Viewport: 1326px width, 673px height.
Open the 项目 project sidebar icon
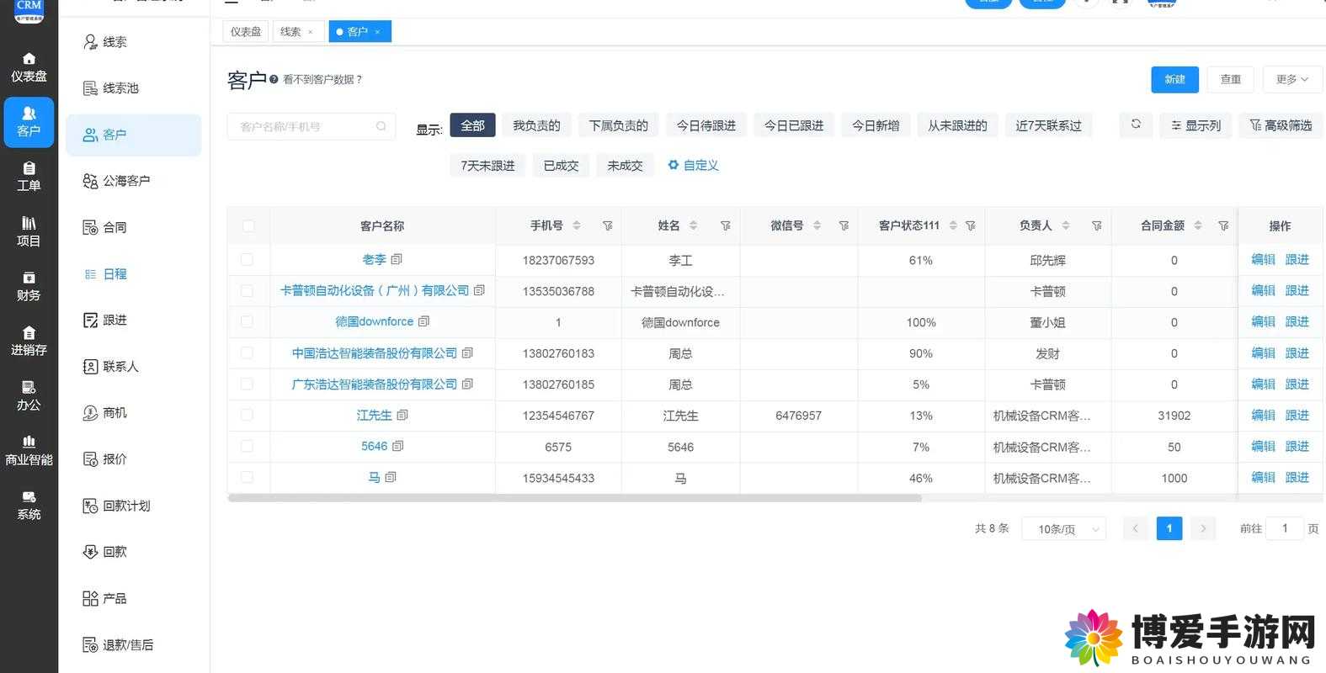pyautogui.click(x=29, y=231)
